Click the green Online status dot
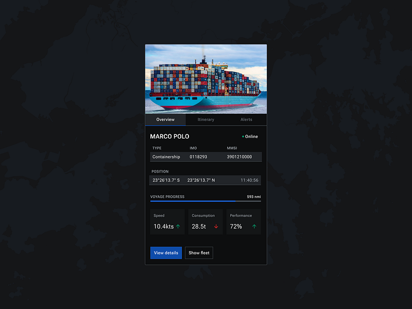Viewport: 412px width, 309px height. click(x=243, y=136)
